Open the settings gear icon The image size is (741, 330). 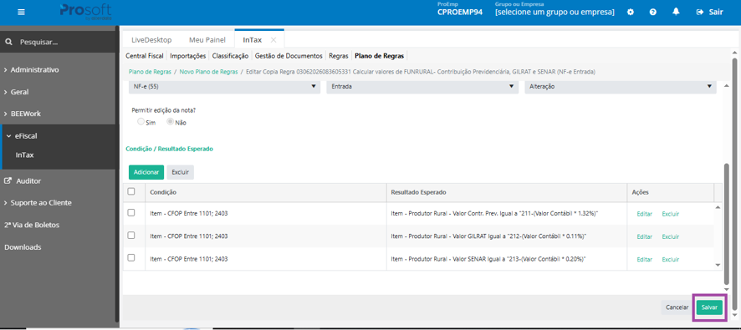(x=631, y=13)
